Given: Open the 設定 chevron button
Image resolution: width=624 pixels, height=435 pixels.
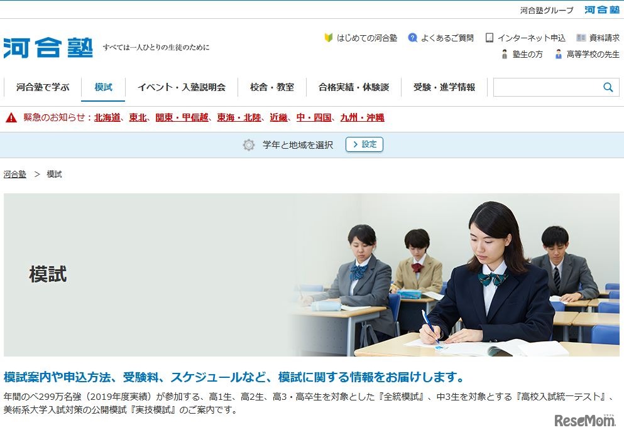Looking at the screenshot, I should (x=364, y=144).
